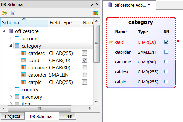Screen dimensions: 183x122
Task: Click the vertical scrollbar up arrow
Action: coord(96,21)
